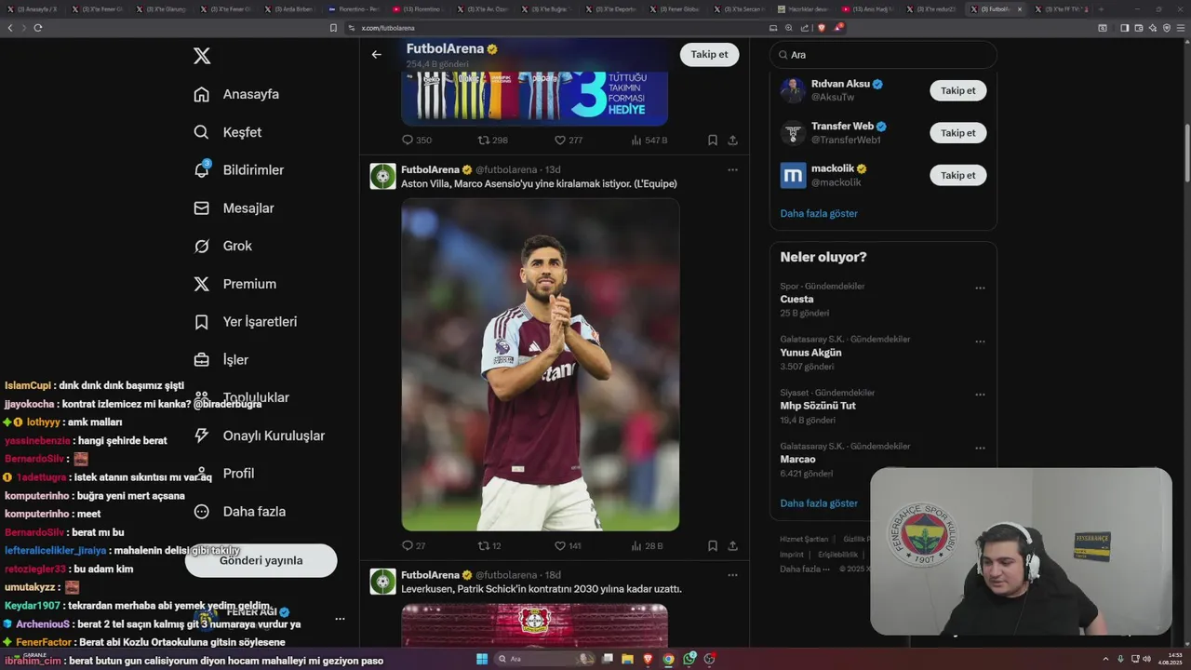Open File Explorer from taskbar
The height and width of the screenshot is (670, 1191).
628,659
